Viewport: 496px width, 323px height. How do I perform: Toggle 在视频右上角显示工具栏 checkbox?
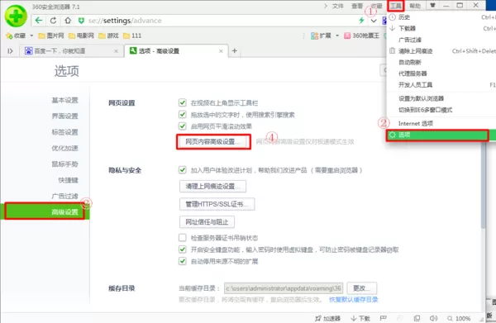click(182, 102)
